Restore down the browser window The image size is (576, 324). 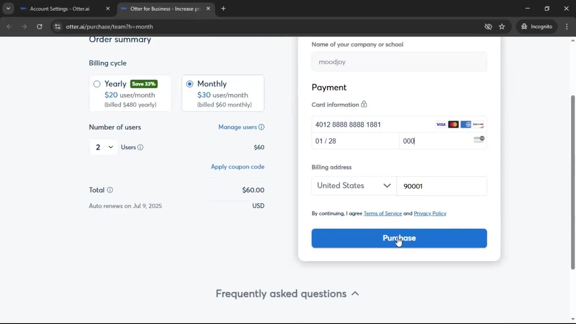547,8
